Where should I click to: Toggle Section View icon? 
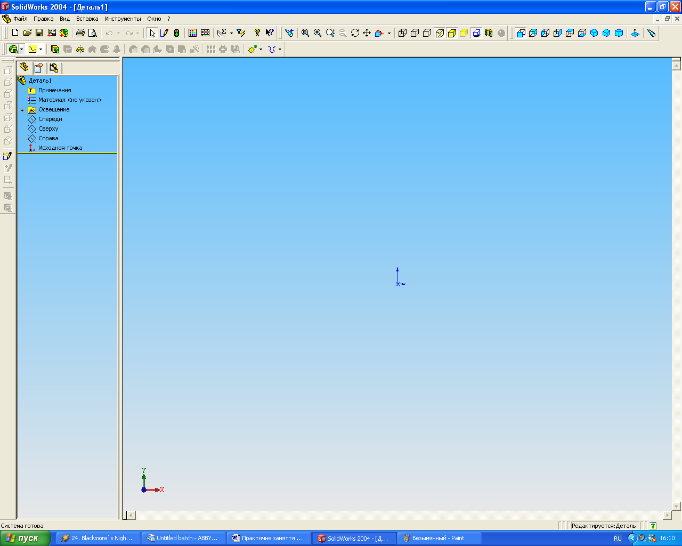point(489,33)
